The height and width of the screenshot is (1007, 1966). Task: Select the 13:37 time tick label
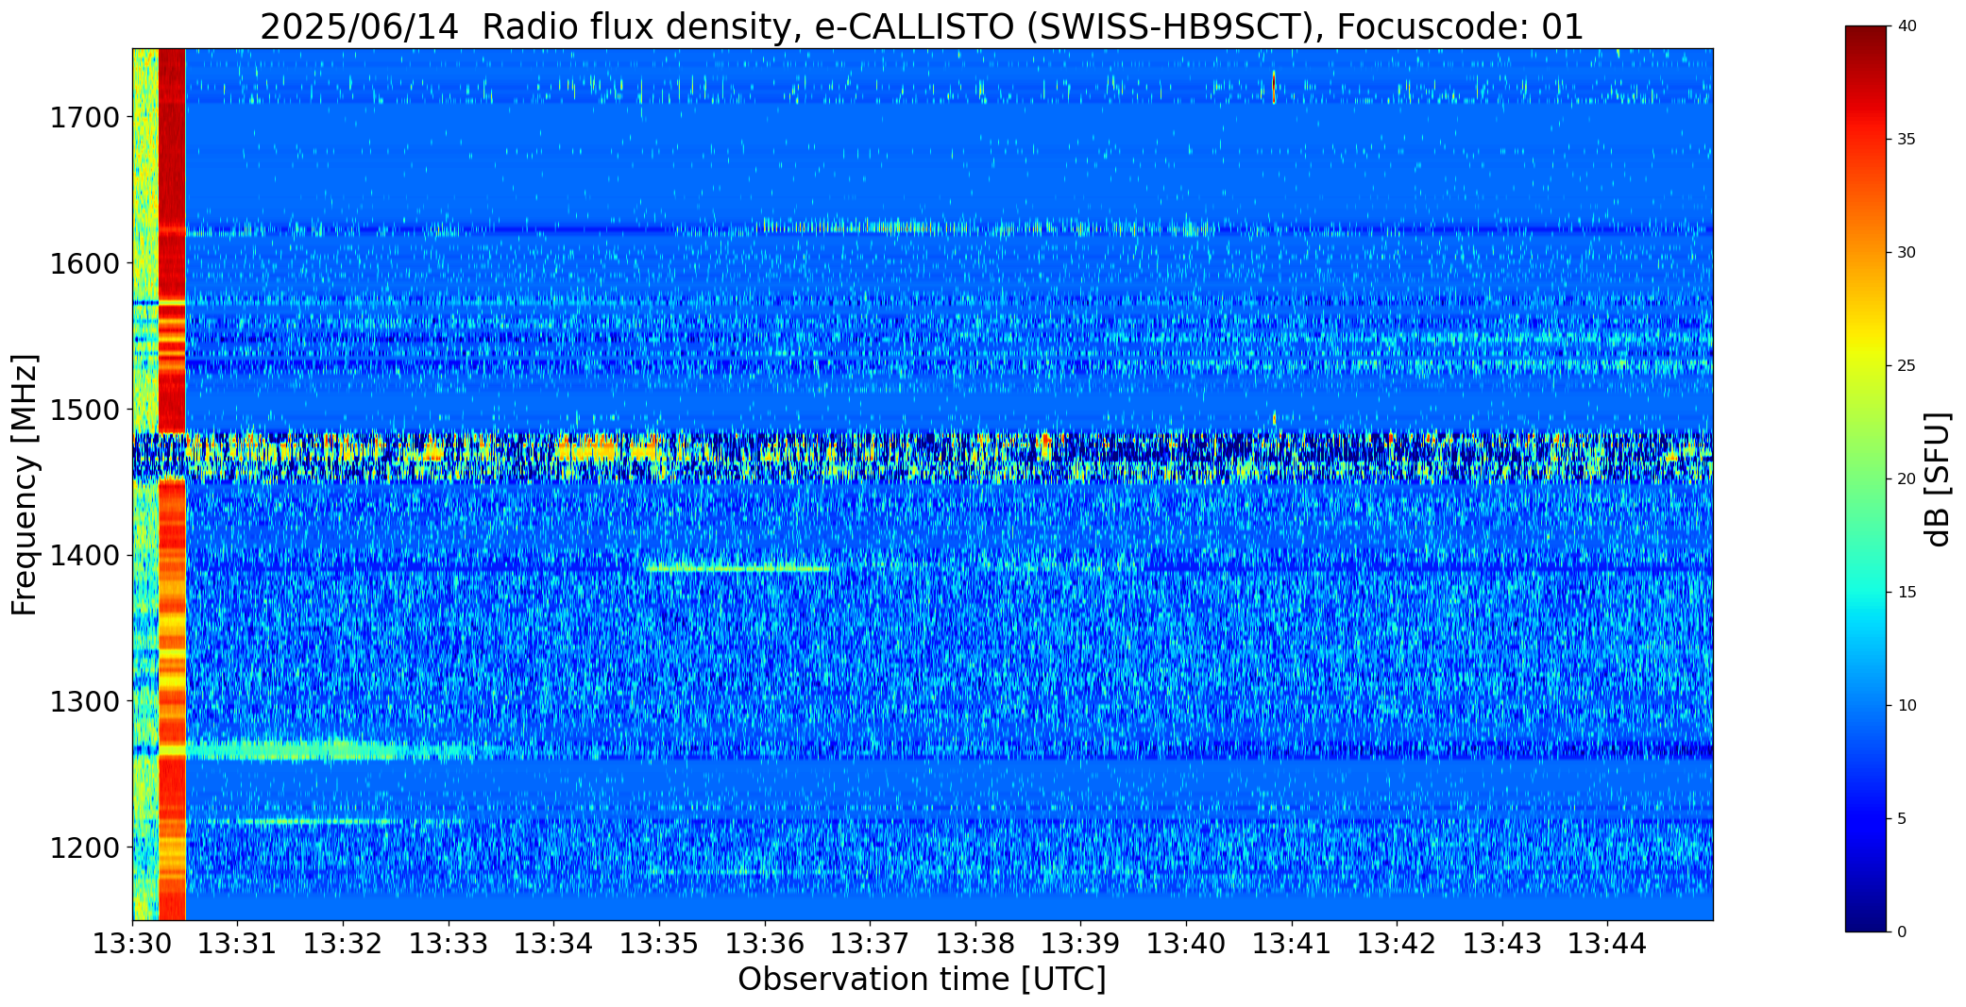coord(871,944)
